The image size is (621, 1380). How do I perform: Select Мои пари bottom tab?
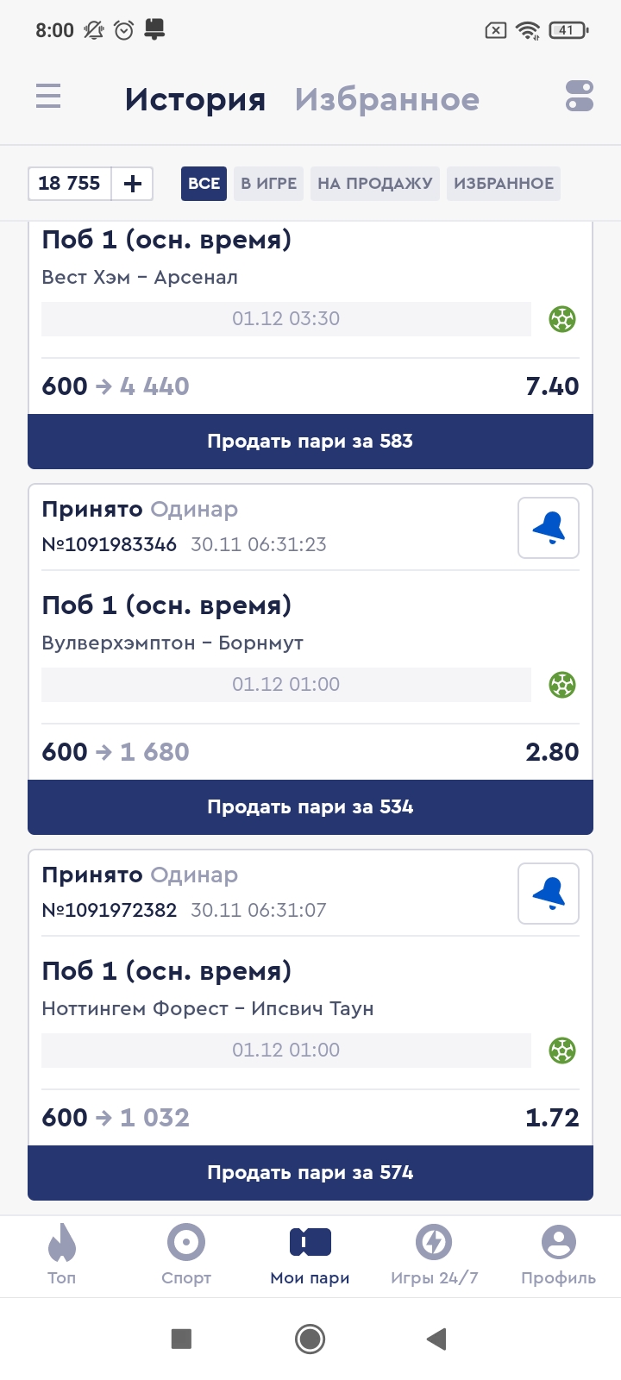(x=310, y=1255)
